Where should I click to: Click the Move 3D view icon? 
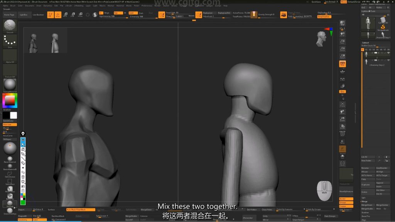click(343, 112)
